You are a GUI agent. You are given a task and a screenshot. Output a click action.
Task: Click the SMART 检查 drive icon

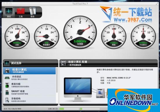(x=7, y=92)
